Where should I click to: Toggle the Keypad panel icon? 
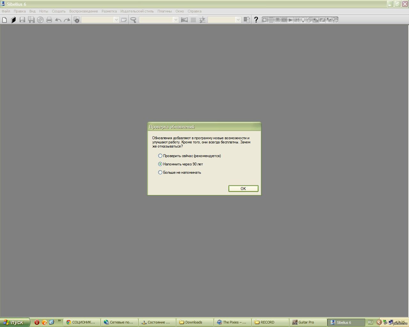click(271, 20)
